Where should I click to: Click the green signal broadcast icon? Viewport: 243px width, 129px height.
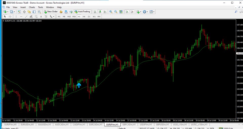[x=71, y=12]
